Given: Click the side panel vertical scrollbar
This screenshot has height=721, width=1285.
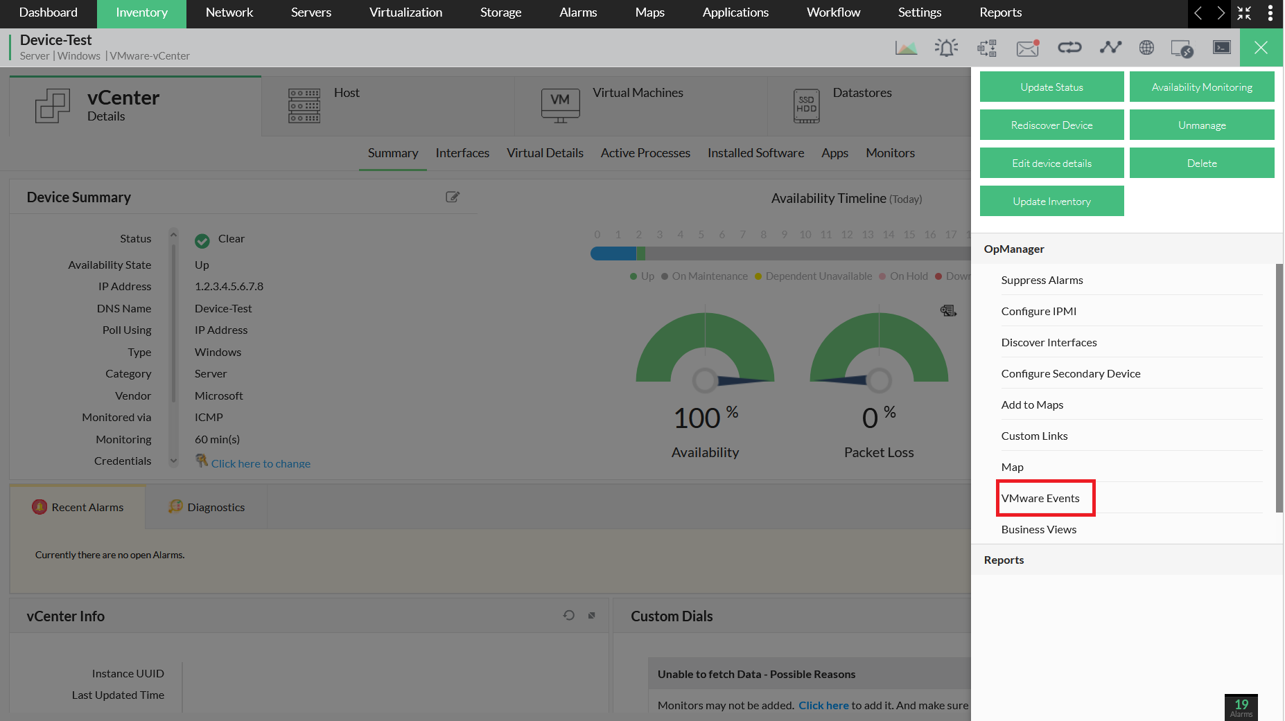Looking at the screenshot, I should (x=1279, y=388).
